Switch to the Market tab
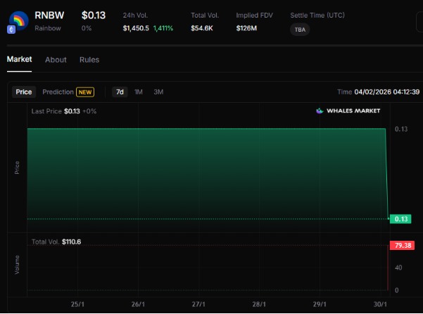This screenshot has width=423, height=314. [19, 59]
